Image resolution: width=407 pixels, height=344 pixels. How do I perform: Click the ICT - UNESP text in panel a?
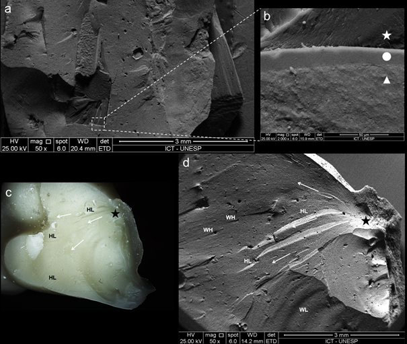[x=183, y=147]
